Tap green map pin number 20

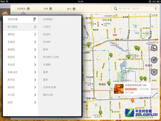coord(88,45)
